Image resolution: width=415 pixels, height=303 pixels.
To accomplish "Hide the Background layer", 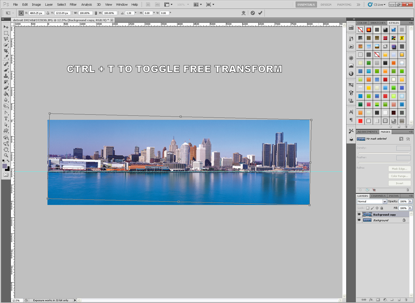I will coord(359,220).
